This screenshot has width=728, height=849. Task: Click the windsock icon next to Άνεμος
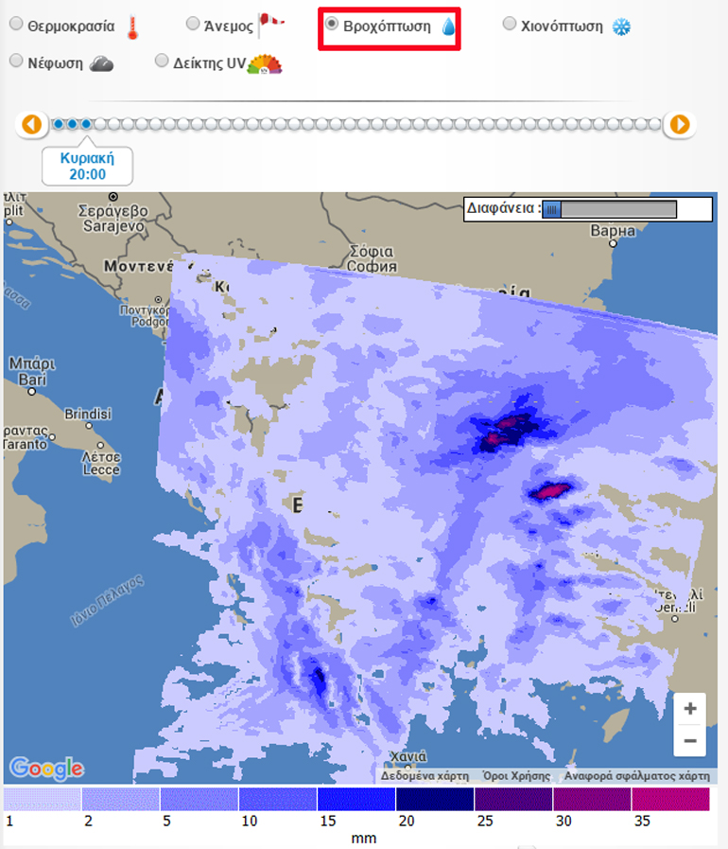coord(271,25)
